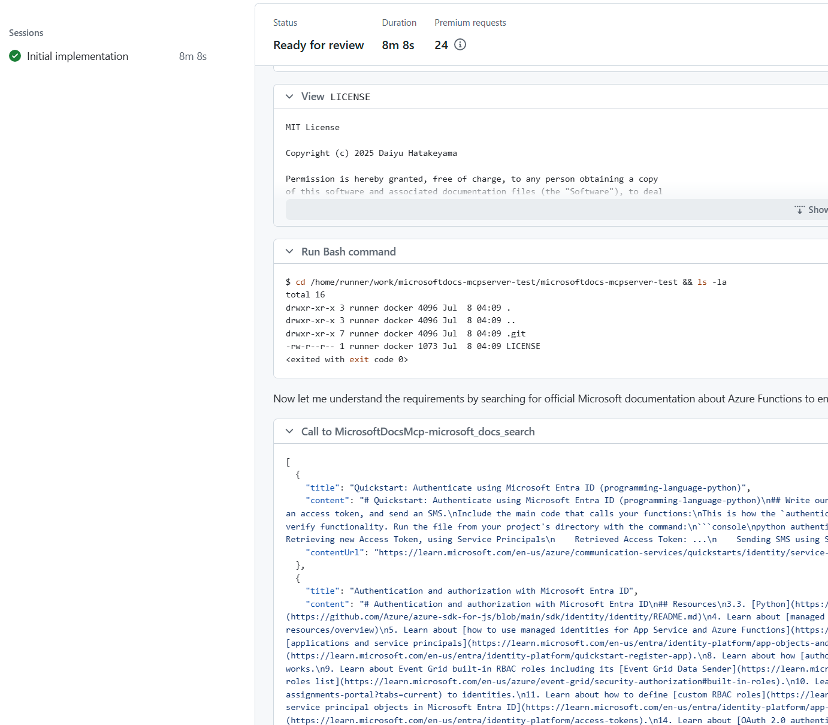Click the info icon next to premium requests count
This screenshot has width=828, height=725.
(x=460, y=44)
